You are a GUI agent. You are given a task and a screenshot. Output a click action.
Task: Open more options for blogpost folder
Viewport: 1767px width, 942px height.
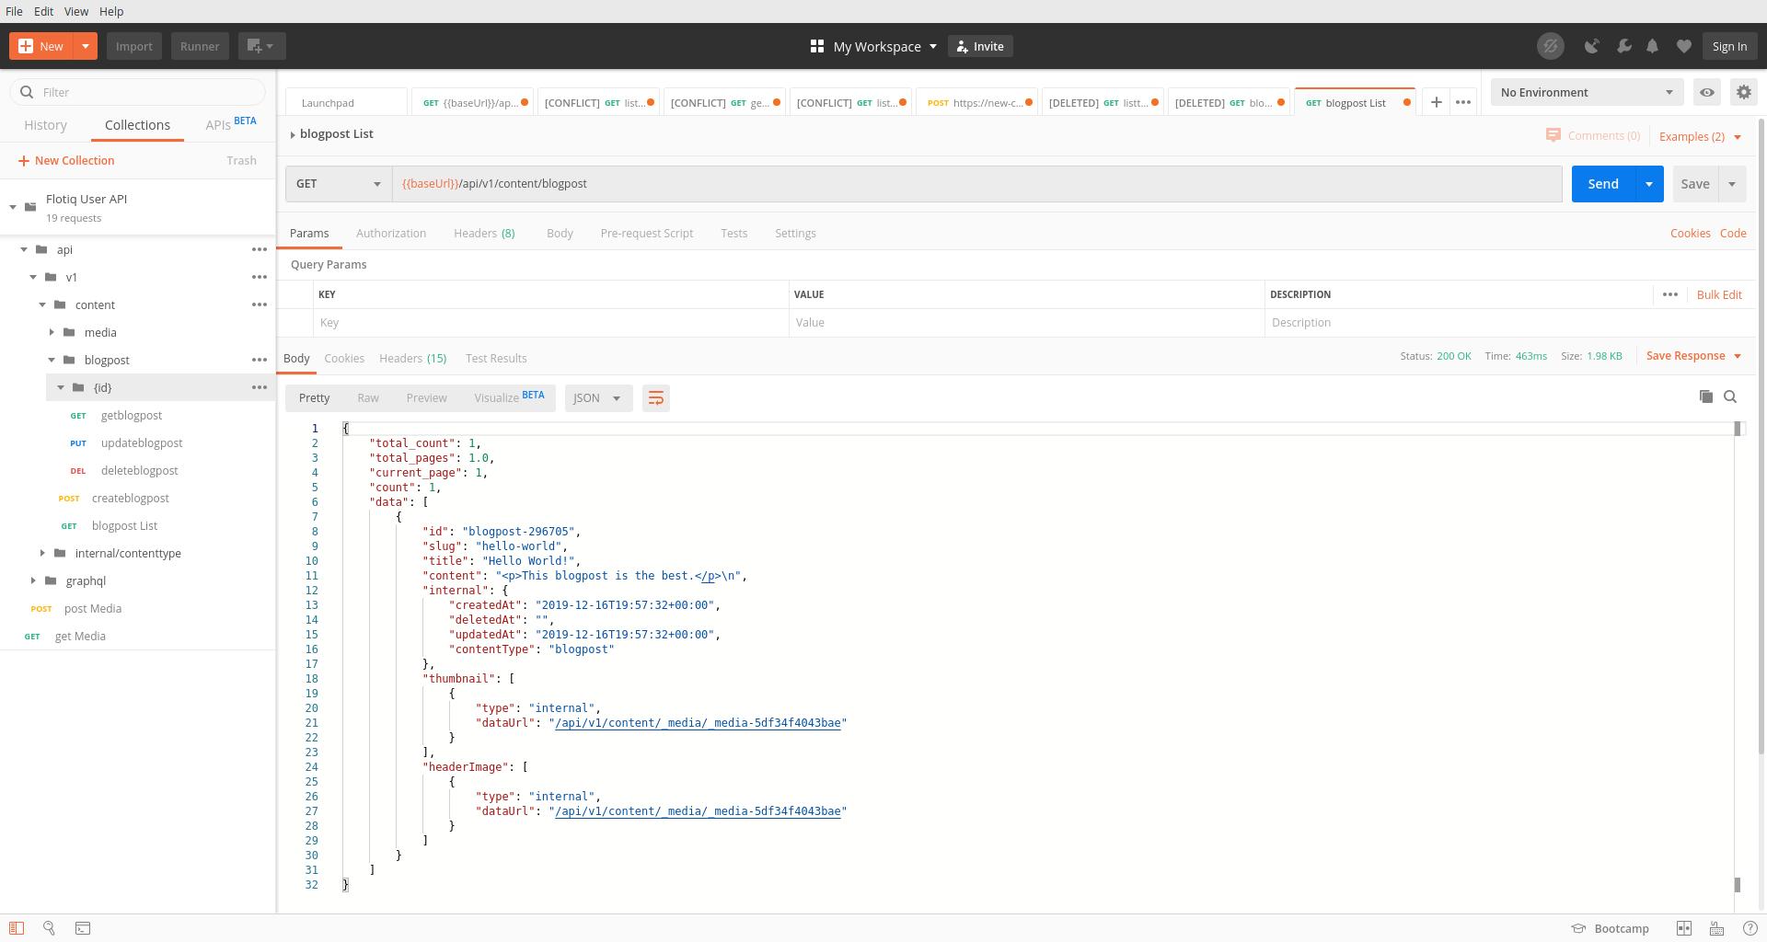click(x=260, y=360)
